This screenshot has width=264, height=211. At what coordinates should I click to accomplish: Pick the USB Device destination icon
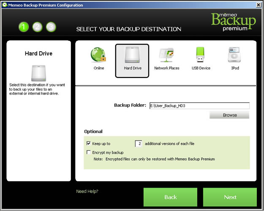(x=201, y=56)
